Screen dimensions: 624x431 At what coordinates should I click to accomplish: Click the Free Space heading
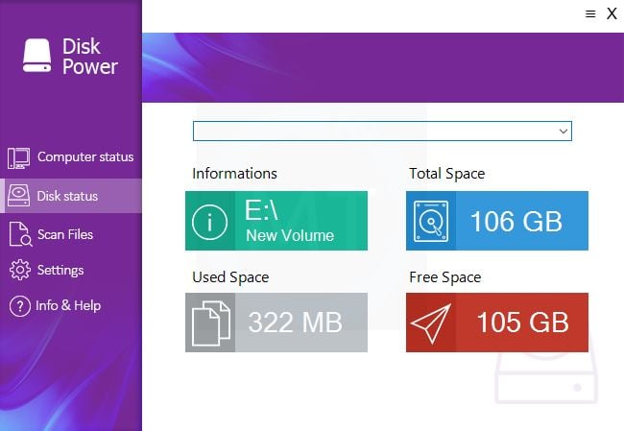(444, 277)
